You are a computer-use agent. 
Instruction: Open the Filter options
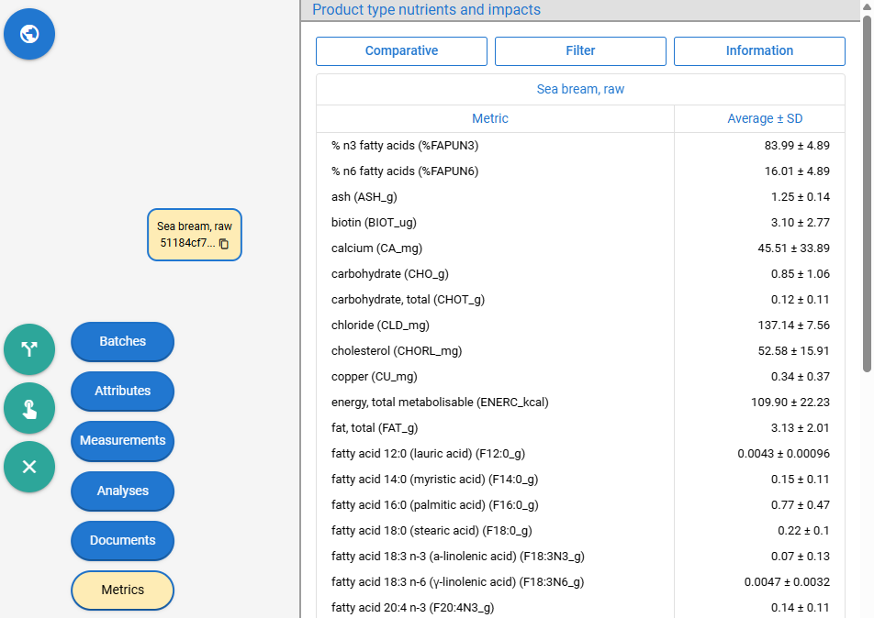coord(580,50)
